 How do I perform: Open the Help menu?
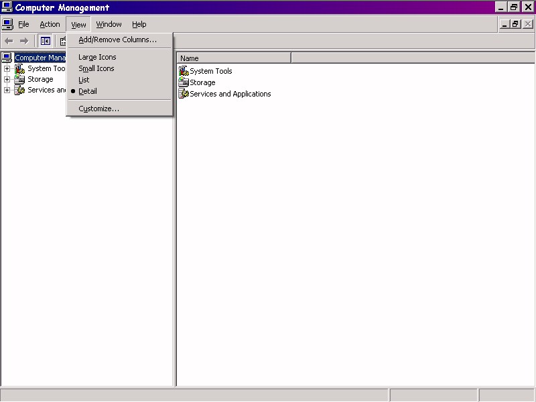pyautogui.click(x=139, y=24)
